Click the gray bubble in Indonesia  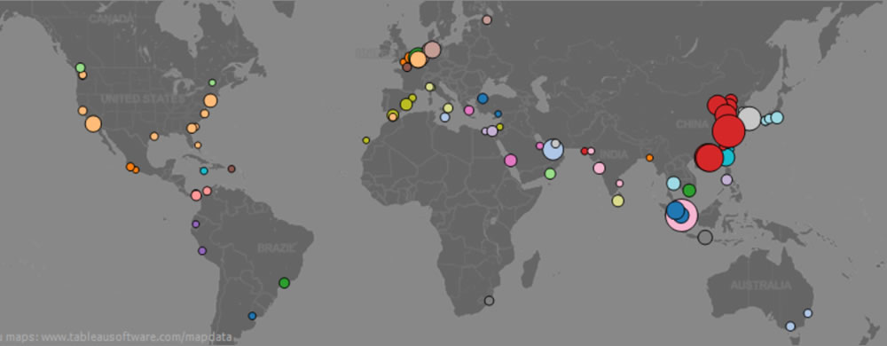[x=705, y=238]
